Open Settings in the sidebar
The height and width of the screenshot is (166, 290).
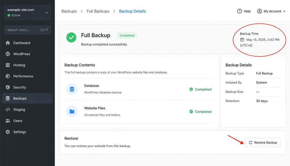coord(27,132)
